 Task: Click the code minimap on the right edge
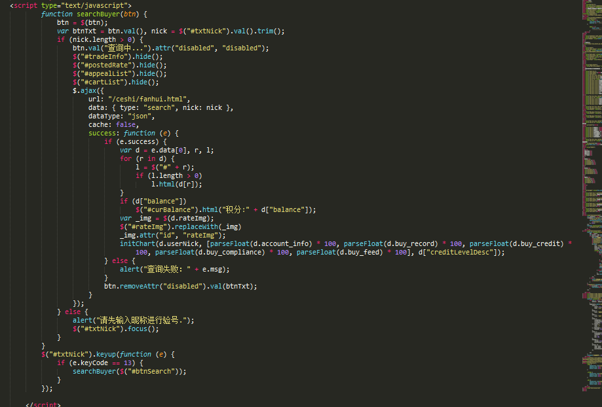click(592, 196)
